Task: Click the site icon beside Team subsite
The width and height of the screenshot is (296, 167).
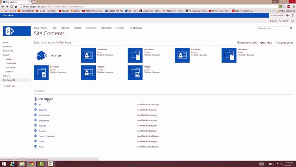Action: [36, 141]
